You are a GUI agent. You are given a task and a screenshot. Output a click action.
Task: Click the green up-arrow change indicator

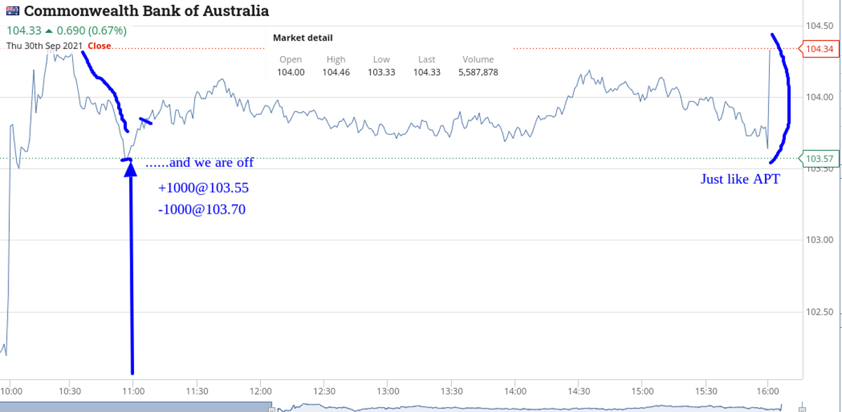[48, 31]
